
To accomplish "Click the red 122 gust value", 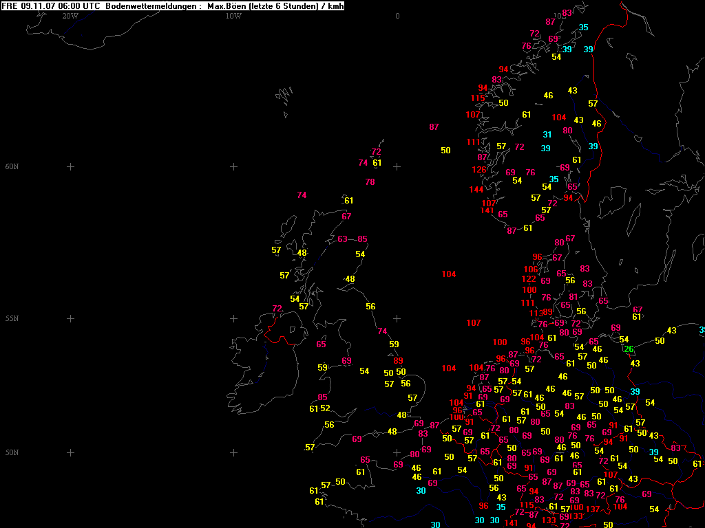I will pyautogui.click(x=529, y=279).
